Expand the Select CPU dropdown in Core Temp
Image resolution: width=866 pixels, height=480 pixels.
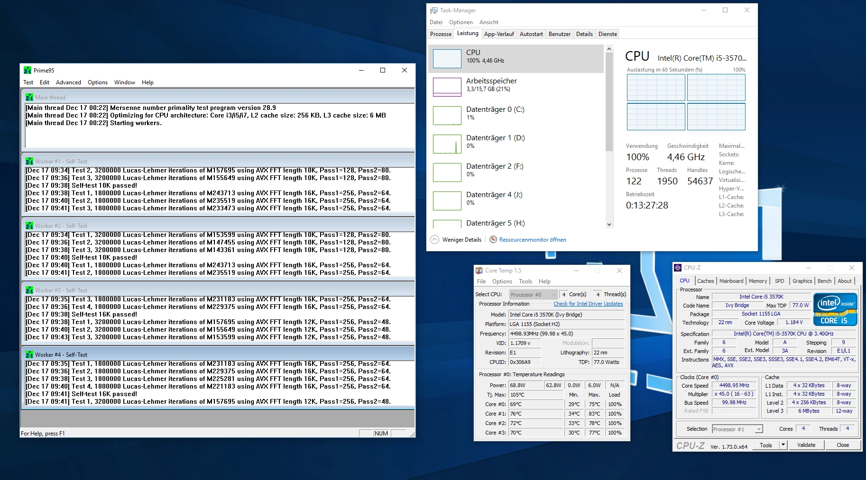click(x=533, y=295)
